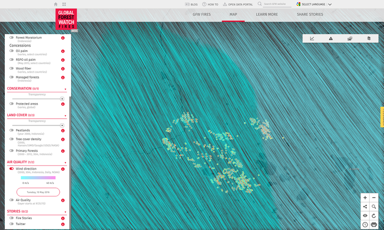This screenshot has height=230, width=384.
Task: Open the How To link
Action: [x=210, y=4]
